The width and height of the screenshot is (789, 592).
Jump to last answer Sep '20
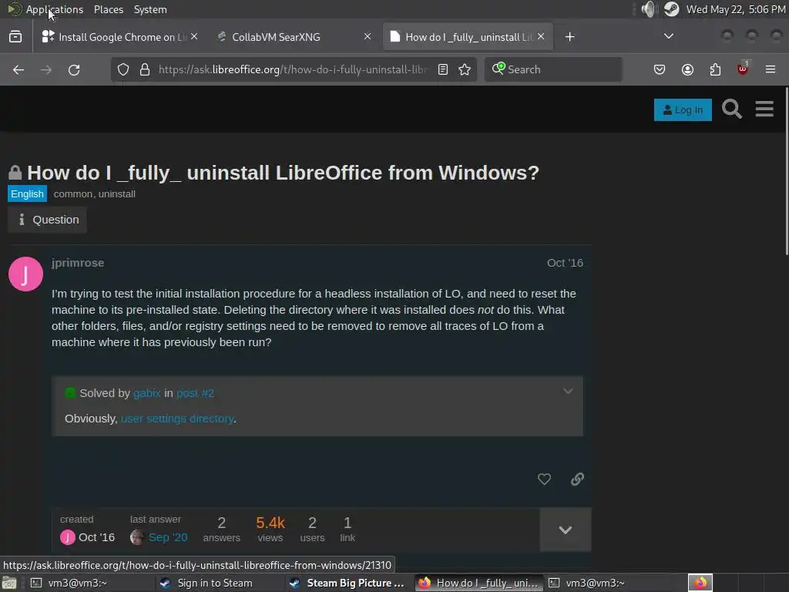pyautogui.click(x=168, y=537)
